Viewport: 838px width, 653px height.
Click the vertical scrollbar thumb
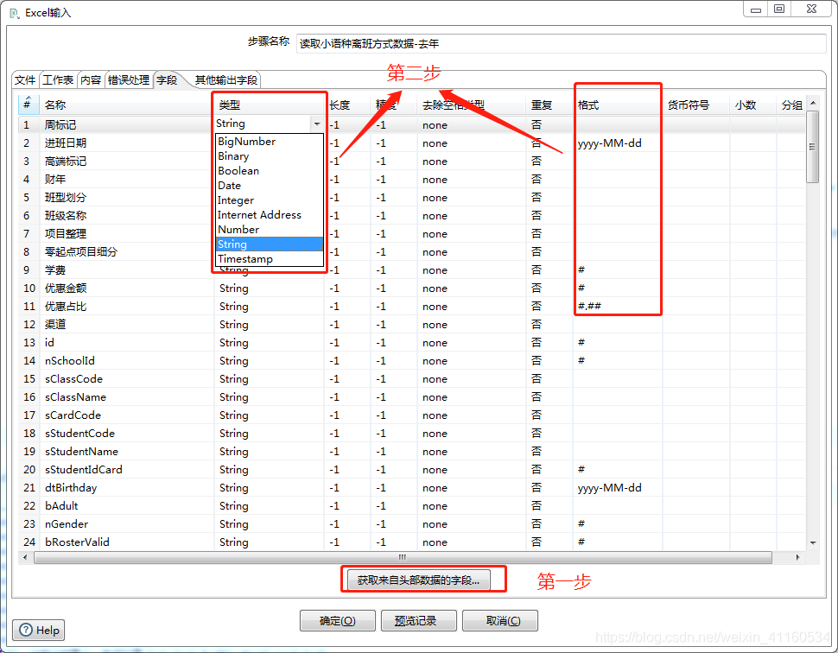click(812, 147)
